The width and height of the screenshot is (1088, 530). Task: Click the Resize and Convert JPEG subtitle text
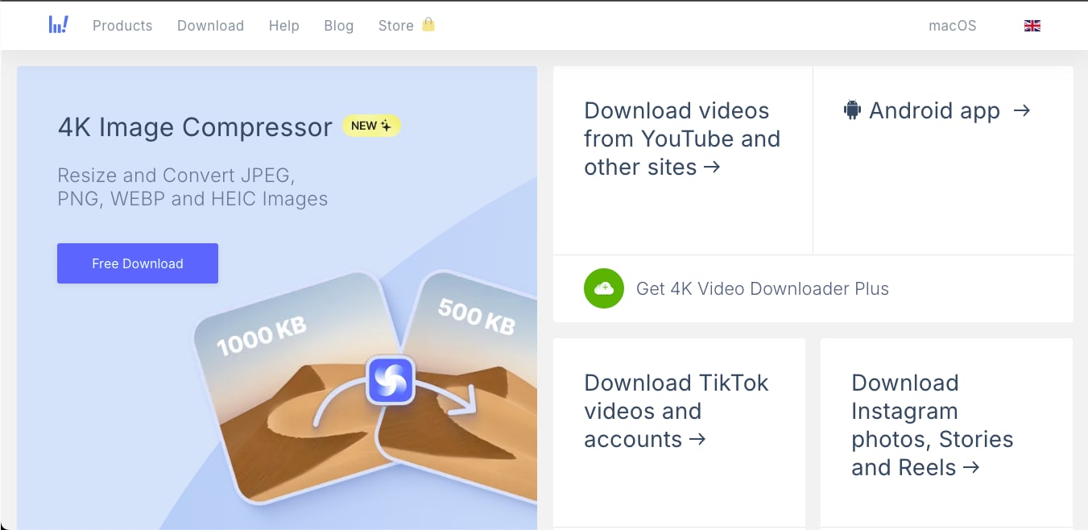(x=192, y=187)
